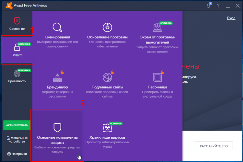Open Мобильные устройства link

17,140
